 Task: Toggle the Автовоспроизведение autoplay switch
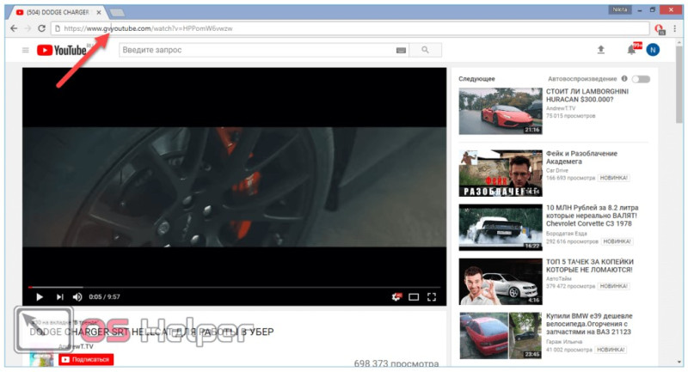coord(641,79)
